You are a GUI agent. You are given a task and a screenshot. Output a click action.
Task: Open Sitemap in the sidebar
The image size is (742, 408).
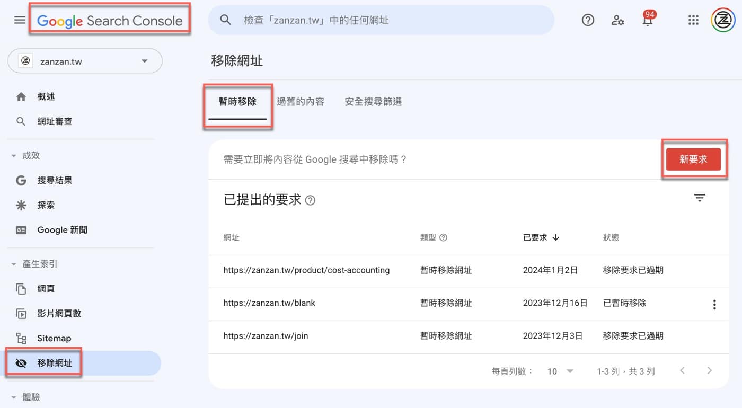(x=54, y=338)
